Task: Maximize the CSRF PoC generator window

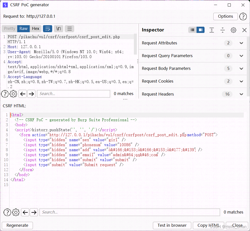Action: click(x=229, y=5)
